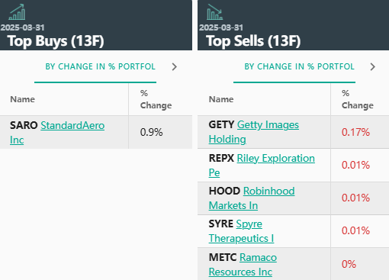This screenshot has height=280, width=389.
Task: Click the Top Buys (13F) panel title
Action: click(x=56, y=41)
